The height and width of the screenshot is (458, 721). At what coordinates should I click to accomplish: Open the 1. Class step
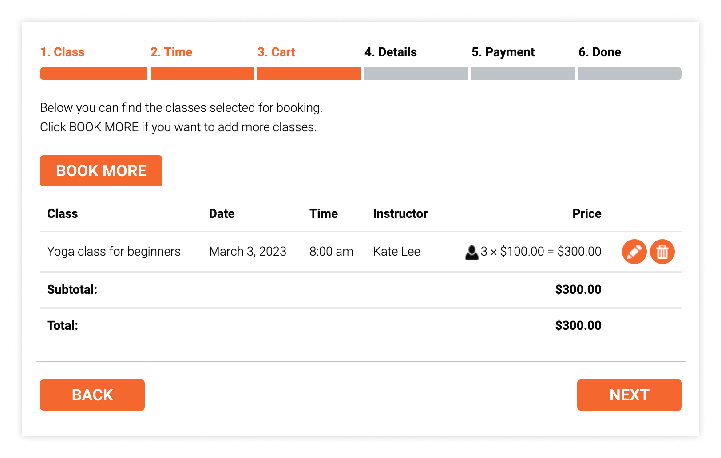62,52
